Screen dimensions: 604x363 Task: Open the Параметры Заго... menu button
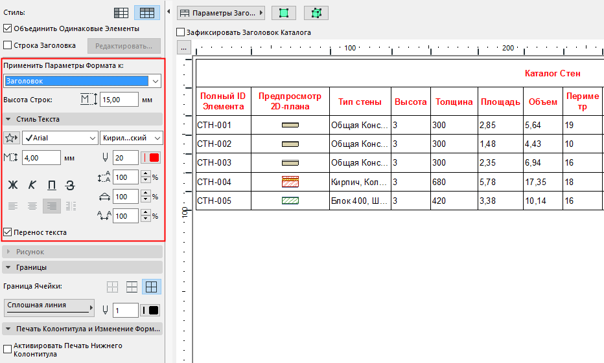[x=221, y=13]
